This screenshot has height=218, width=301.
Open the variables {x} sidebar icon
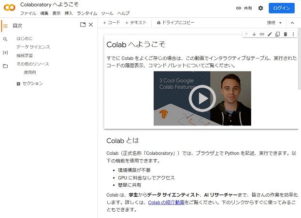pos(5,53)
